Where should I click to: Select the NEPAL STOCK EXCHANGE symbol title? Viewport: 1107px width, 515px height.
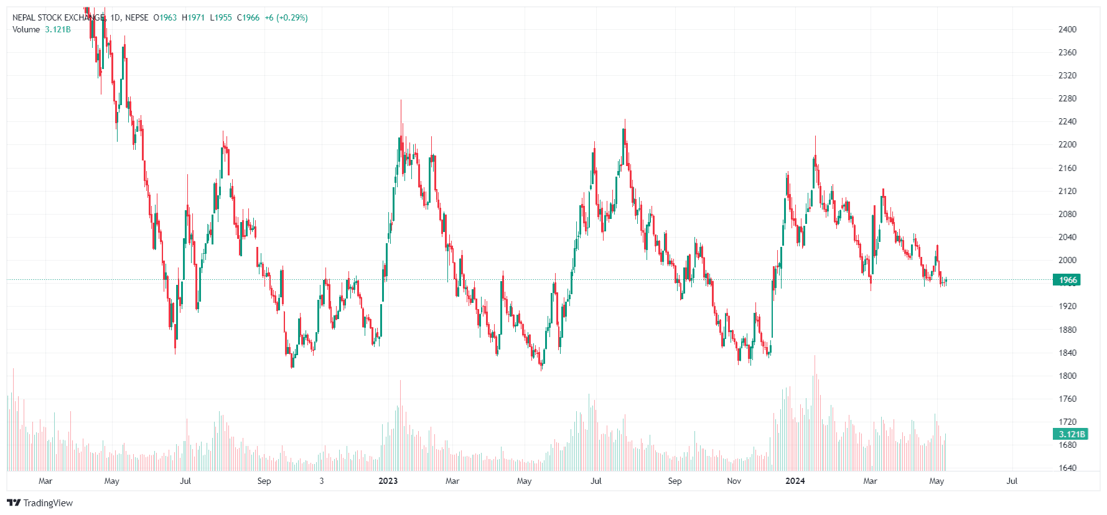click(x=58, y=17)
